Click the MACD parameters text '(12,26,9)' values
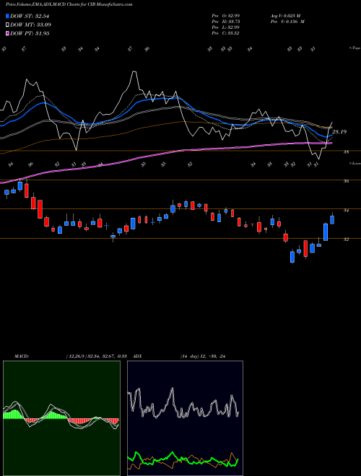 click(x=96, y=356)
